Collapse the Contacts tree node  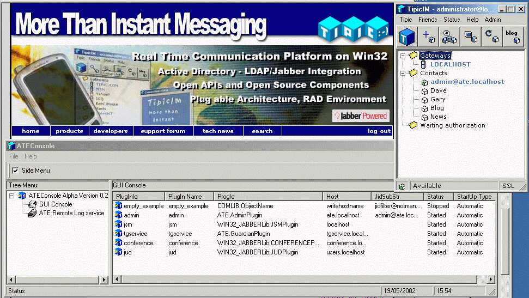(403, 73)
